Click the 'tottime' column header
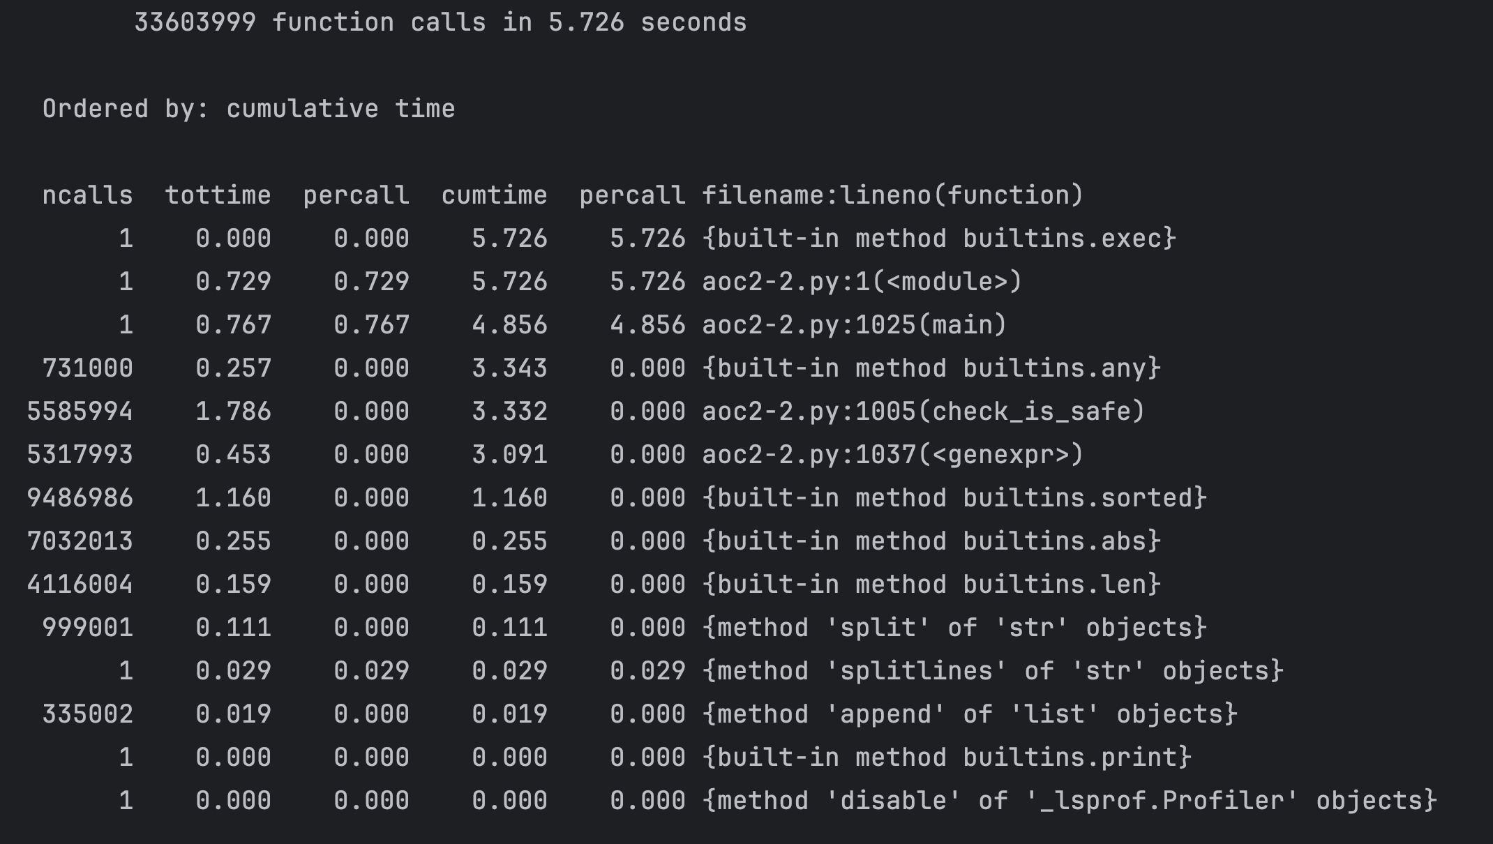The width and height of the screenshot is (1493, 844). pos(218,195)
